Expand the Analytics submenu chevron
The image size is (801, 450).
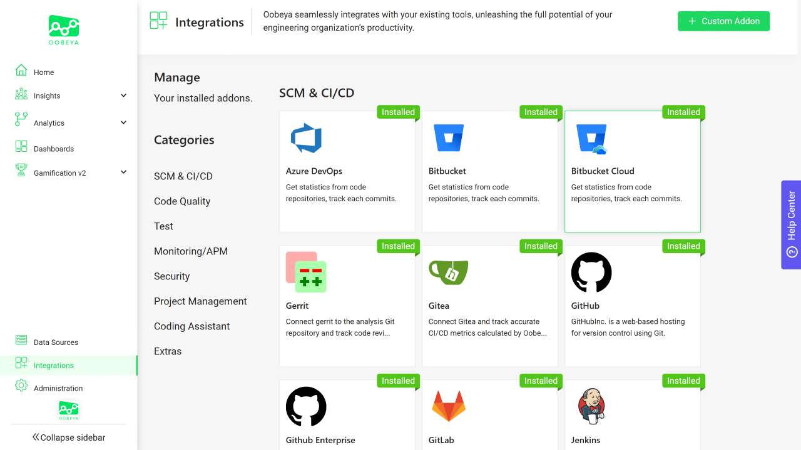pos(123,122)
